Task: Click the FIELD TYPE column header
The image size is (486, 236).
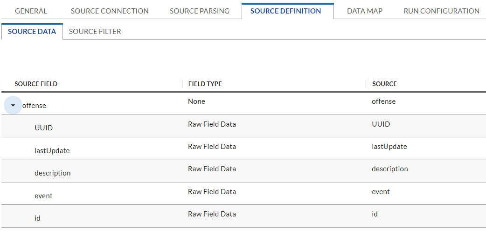Action: (205, 84)
